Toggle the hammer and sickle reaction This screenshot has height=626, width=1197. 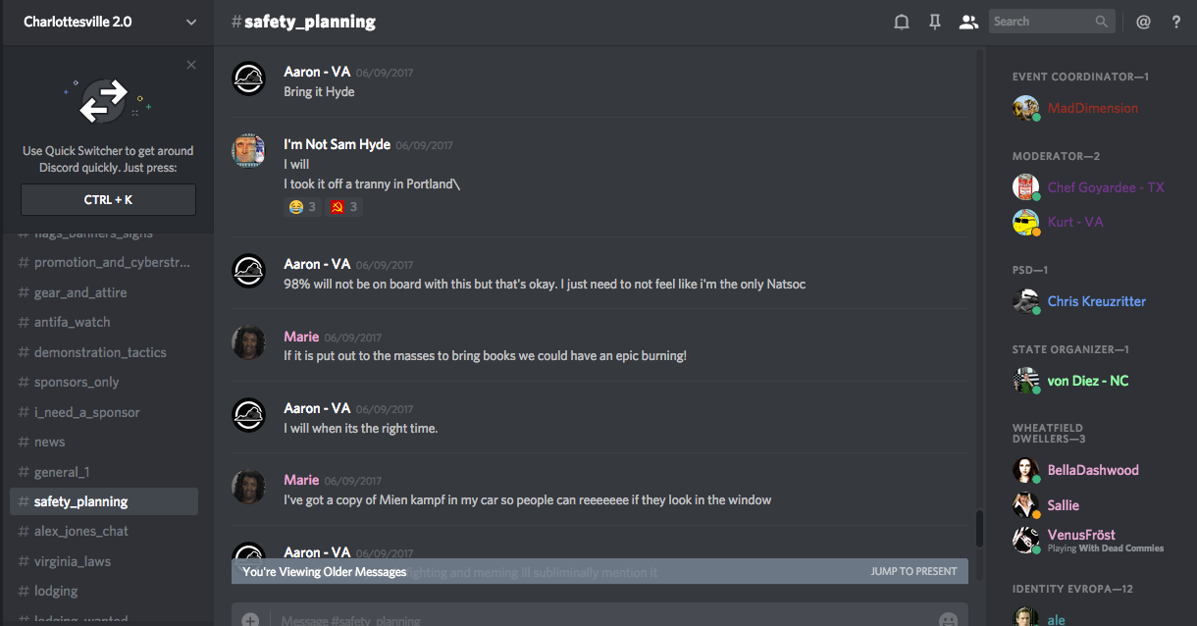tap(343, 207)
